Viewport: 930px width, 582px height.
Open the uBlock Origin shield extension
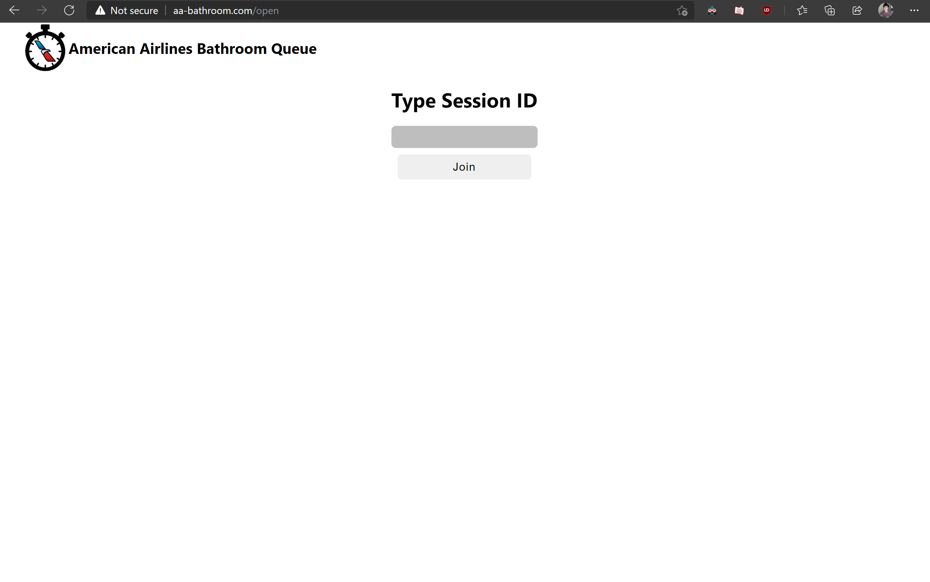tap(766, 10)
